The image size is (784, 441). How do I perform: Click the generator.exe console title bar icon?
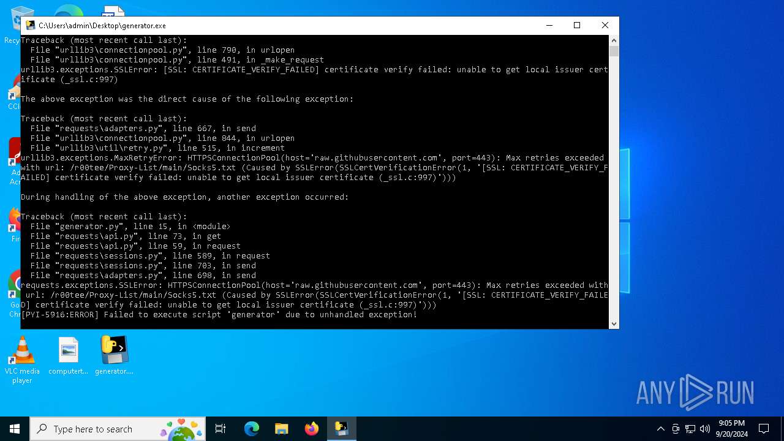coord(30,25)
